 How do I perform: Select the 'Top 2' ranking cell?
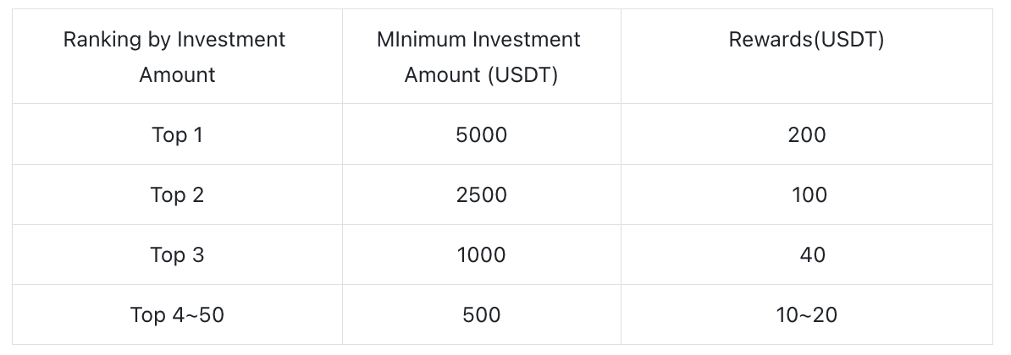pyautogui.click(x=177, y=195)
